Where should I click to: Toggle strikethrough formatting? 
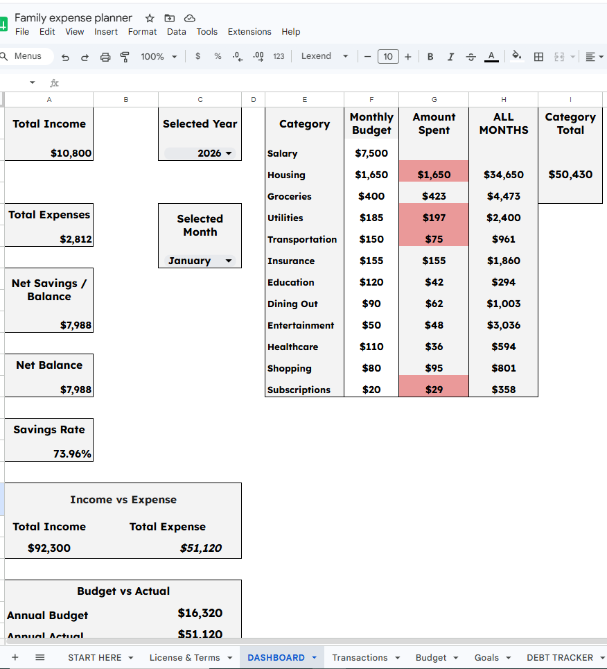[470, 56]
